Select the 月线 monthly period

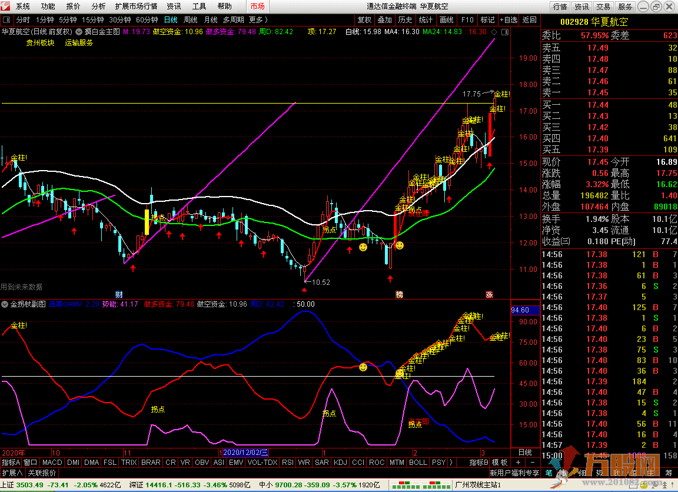pos(211,20)
